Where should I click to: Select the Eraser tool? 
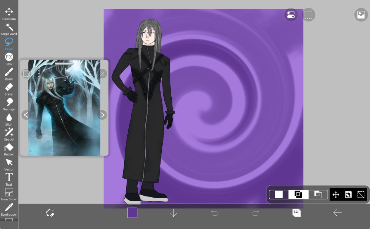[9, 90]
